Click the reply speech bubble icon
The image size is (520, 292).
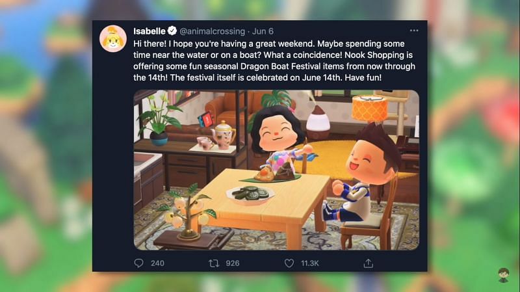138,263
